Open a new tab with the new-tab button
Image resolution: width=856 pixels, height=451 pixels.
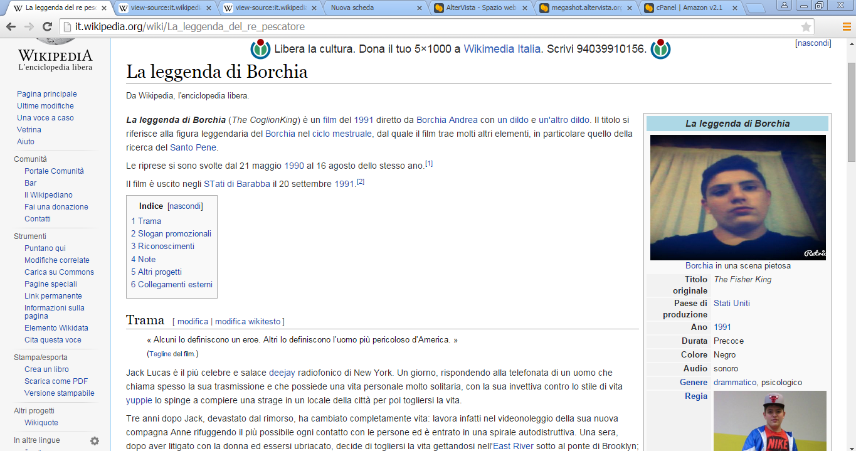[x=756, y=8]
